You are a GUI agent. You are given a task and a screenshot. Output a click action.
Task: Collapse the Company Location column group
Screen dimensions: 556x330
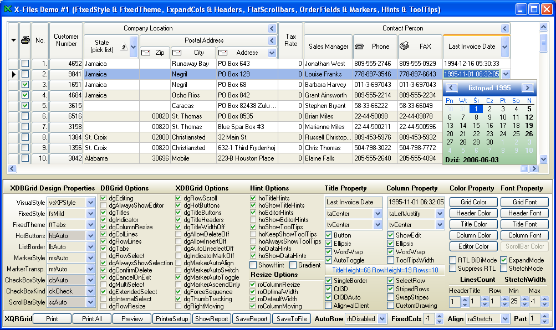[x=272, y=28]
